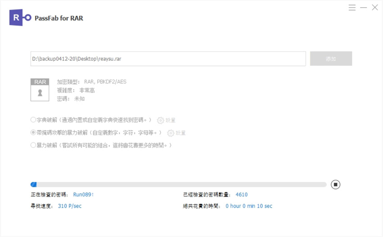Select the 帶掩碼攻擊的暴力破解 mask attack option
The image size is (383, 237).
click(x=33, y=132)
